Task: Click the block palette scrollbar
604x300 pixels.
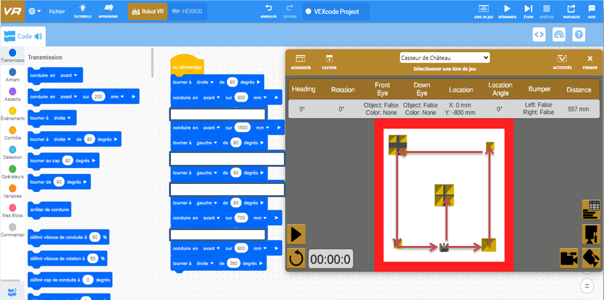Action: 152,62
